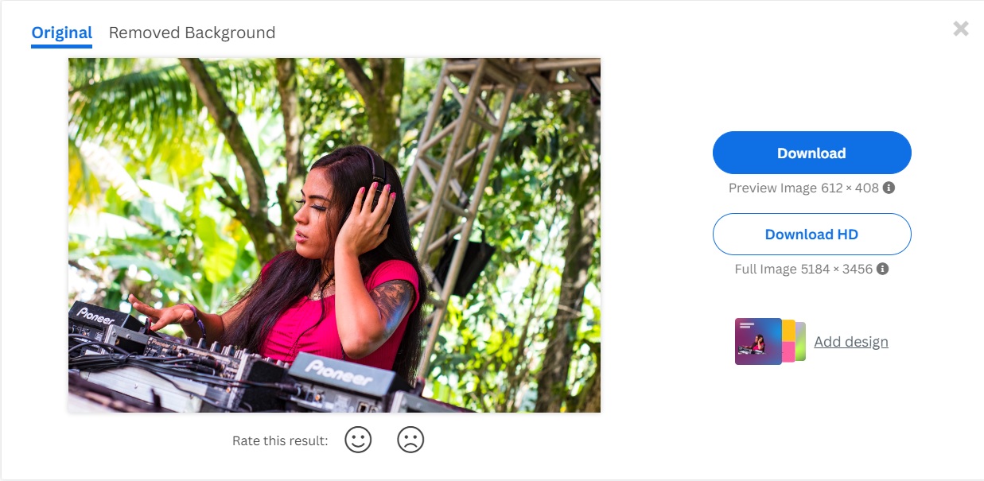The height and width of the screenshot is (481, 984).
Task: Open info icon beside Full Image size
Action: (x=883, y=270)
